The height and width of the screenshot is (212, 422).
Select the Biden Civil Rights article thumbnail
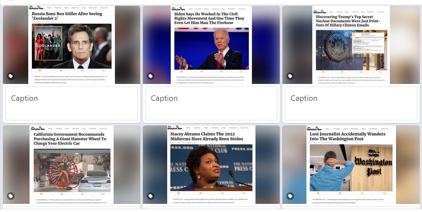(x=211, y=45)
